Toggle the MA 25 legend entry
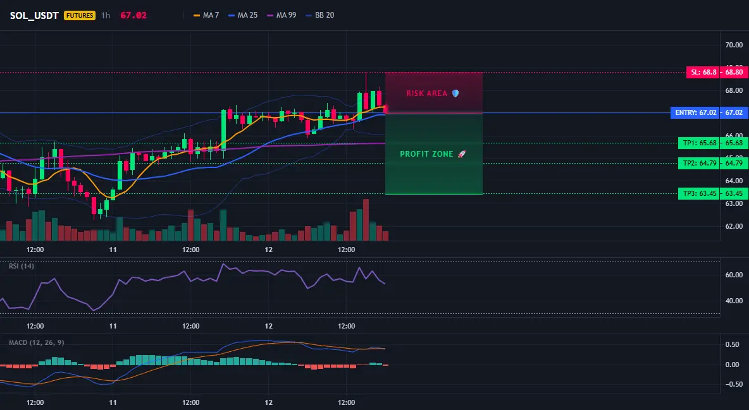Viewport: 749px width, 410px height. pyautogui.click(x=243, y=15)
